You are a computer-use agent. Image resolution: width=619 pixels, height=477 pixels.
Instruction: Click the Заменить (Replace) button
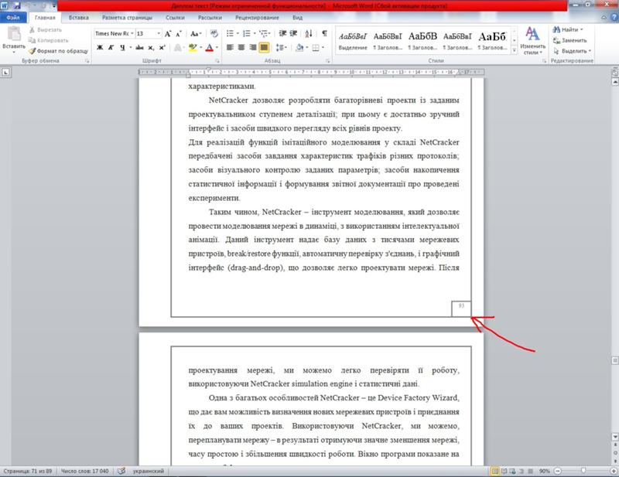pos(569,40)
